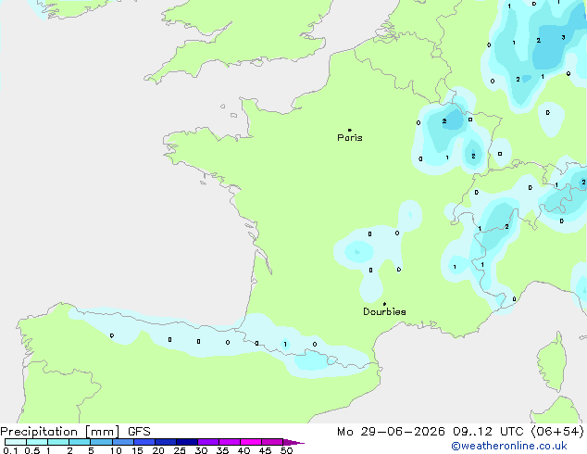Pick the 0.1–0.5 mm legend swatch

pyautogui.click(x=16, y=442)
